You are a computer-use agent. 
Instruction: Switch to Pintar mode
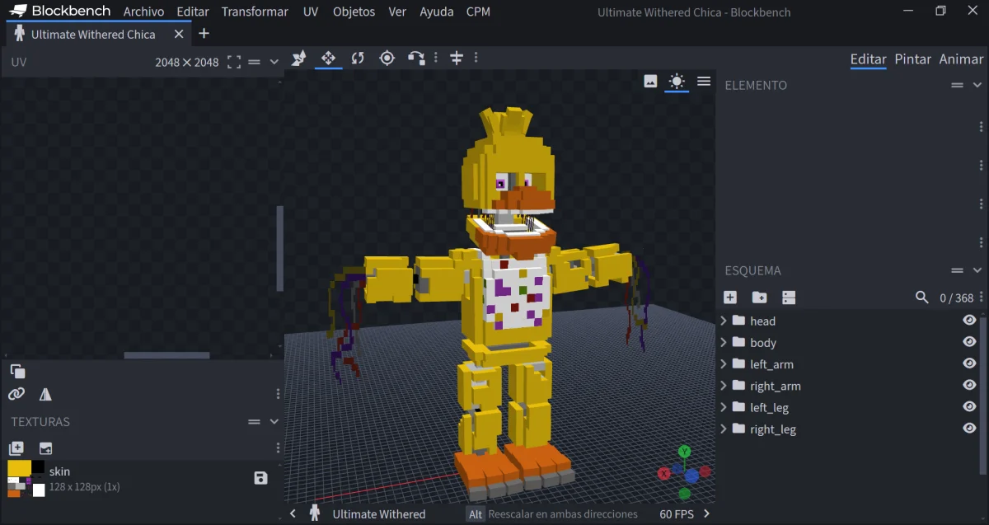coord(913,59)
